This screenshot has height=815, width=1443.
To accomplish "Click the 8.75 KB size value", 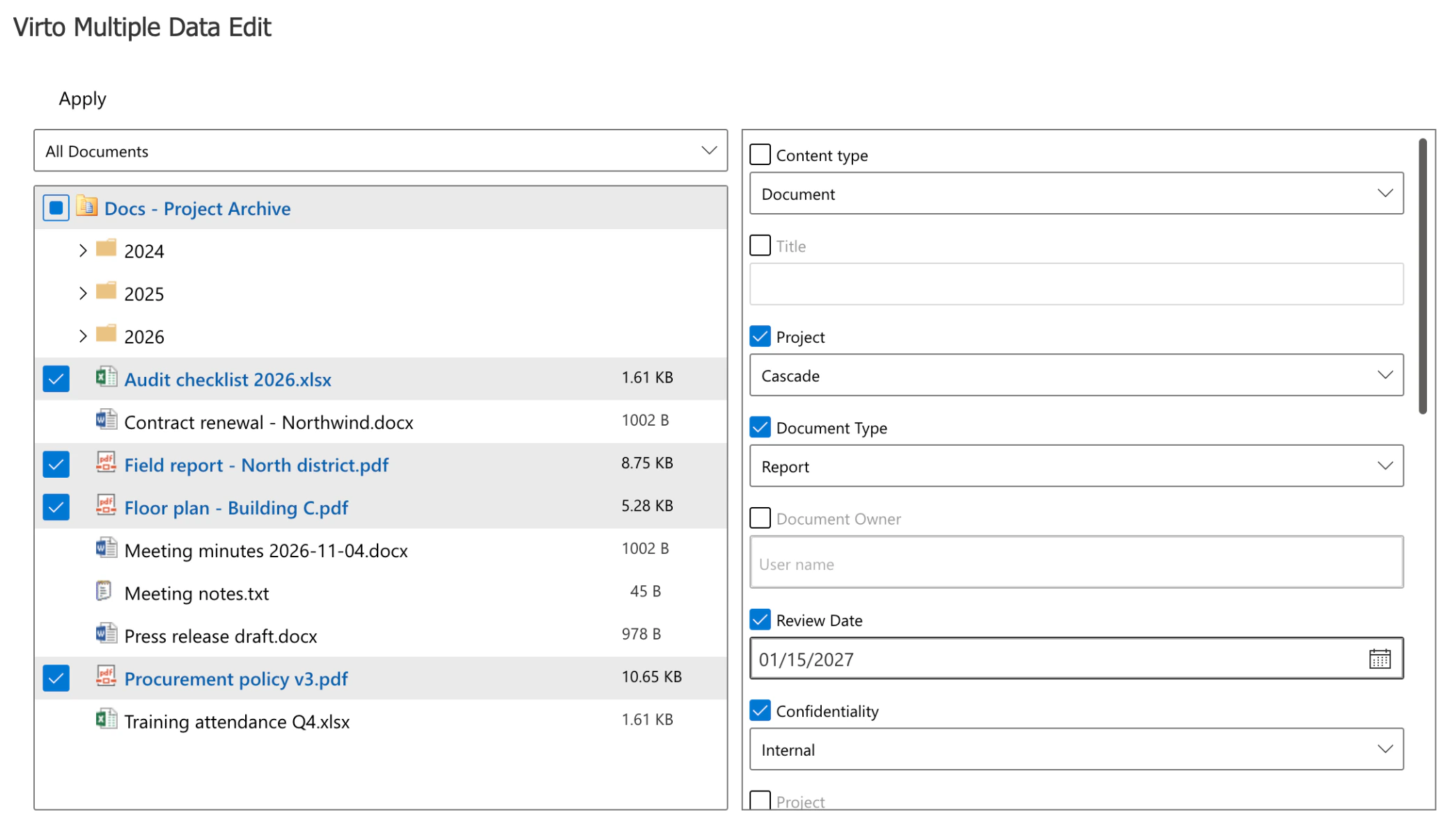I will [x=647, y=463].
